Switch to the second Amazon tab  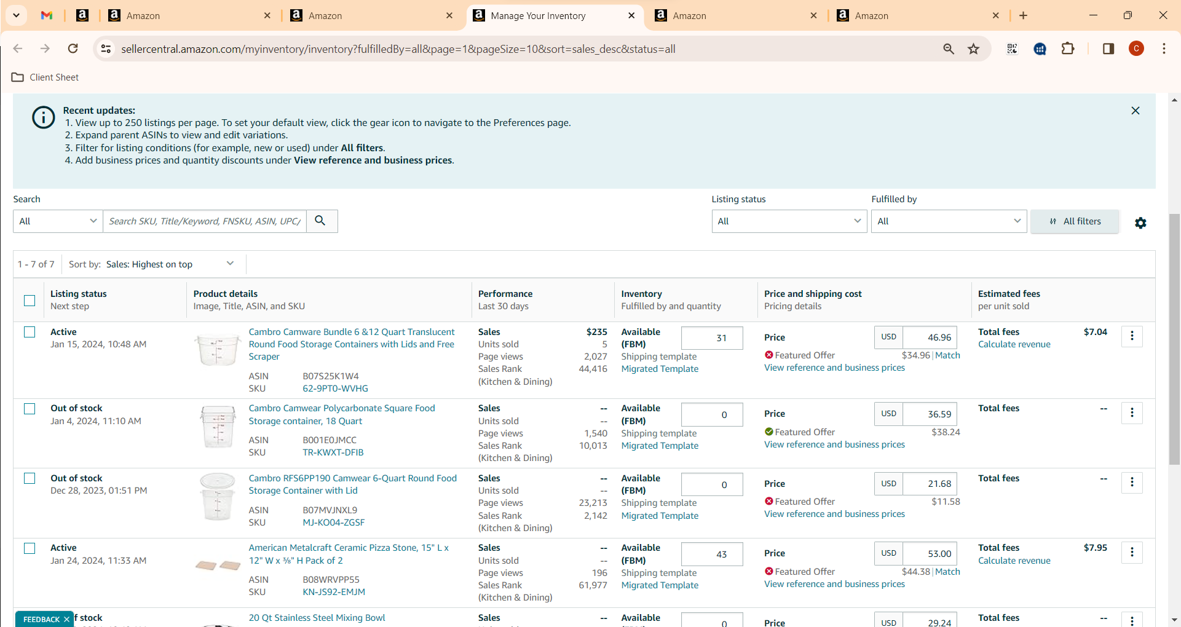372,15
